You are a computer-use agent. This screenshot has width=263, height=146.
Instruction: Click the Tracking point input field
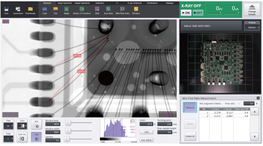164,124
